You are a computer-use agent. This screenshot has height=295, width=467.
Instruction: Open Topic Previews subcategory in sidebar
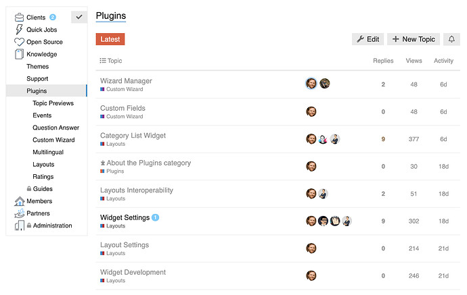(53, 103)
